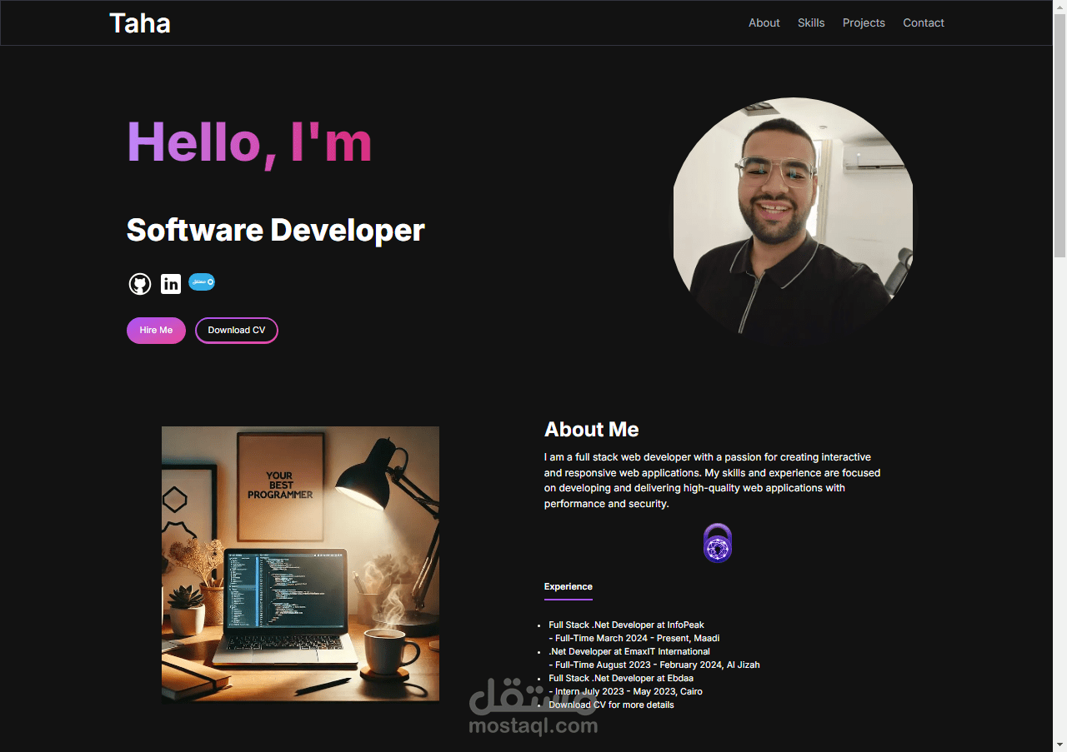Screen dimensions: 1067x752
Task: Click the laptop desk illustration image
Action: [x=300, y=564]
